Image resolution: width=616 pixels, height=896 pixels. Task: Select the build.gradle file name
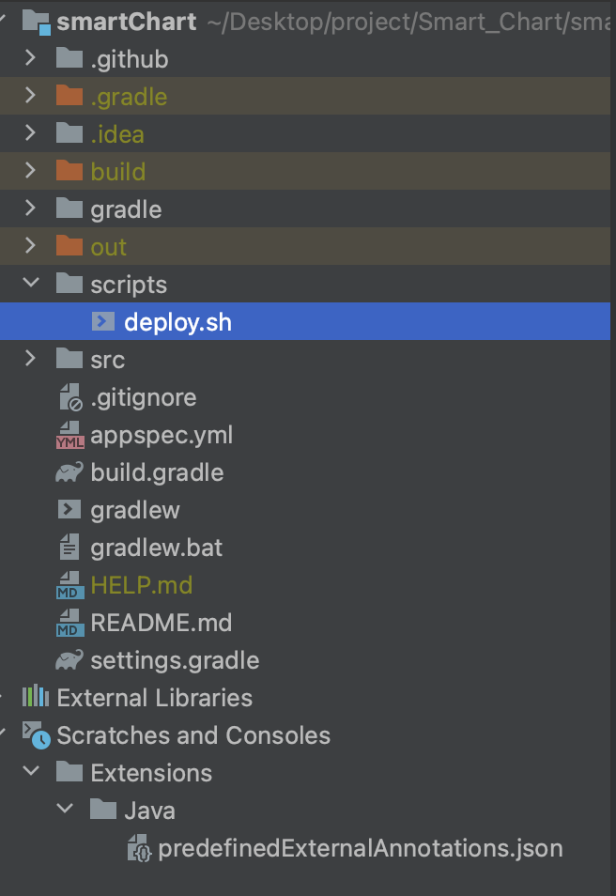pos(157,472)
